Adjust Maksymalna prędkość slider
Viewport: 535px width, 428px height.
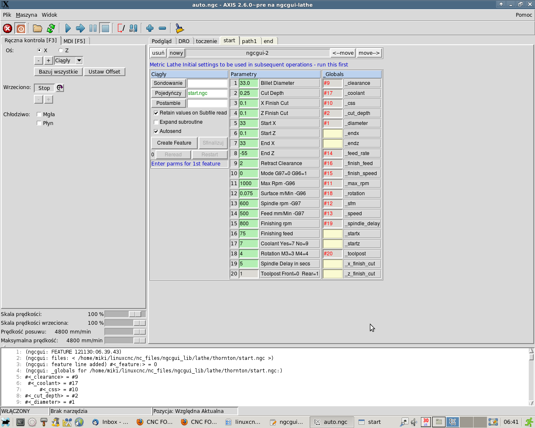pos(125,341)
